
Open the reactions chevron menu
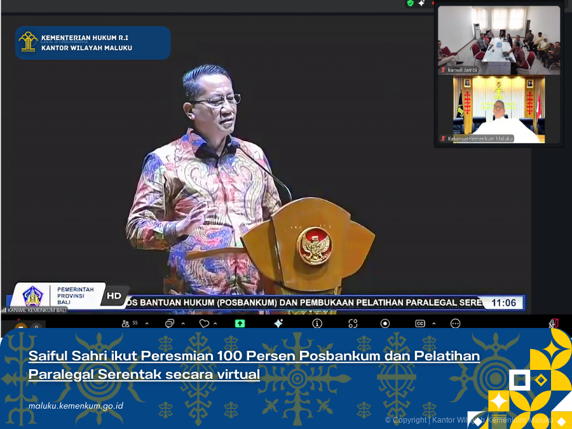[216, 324]
